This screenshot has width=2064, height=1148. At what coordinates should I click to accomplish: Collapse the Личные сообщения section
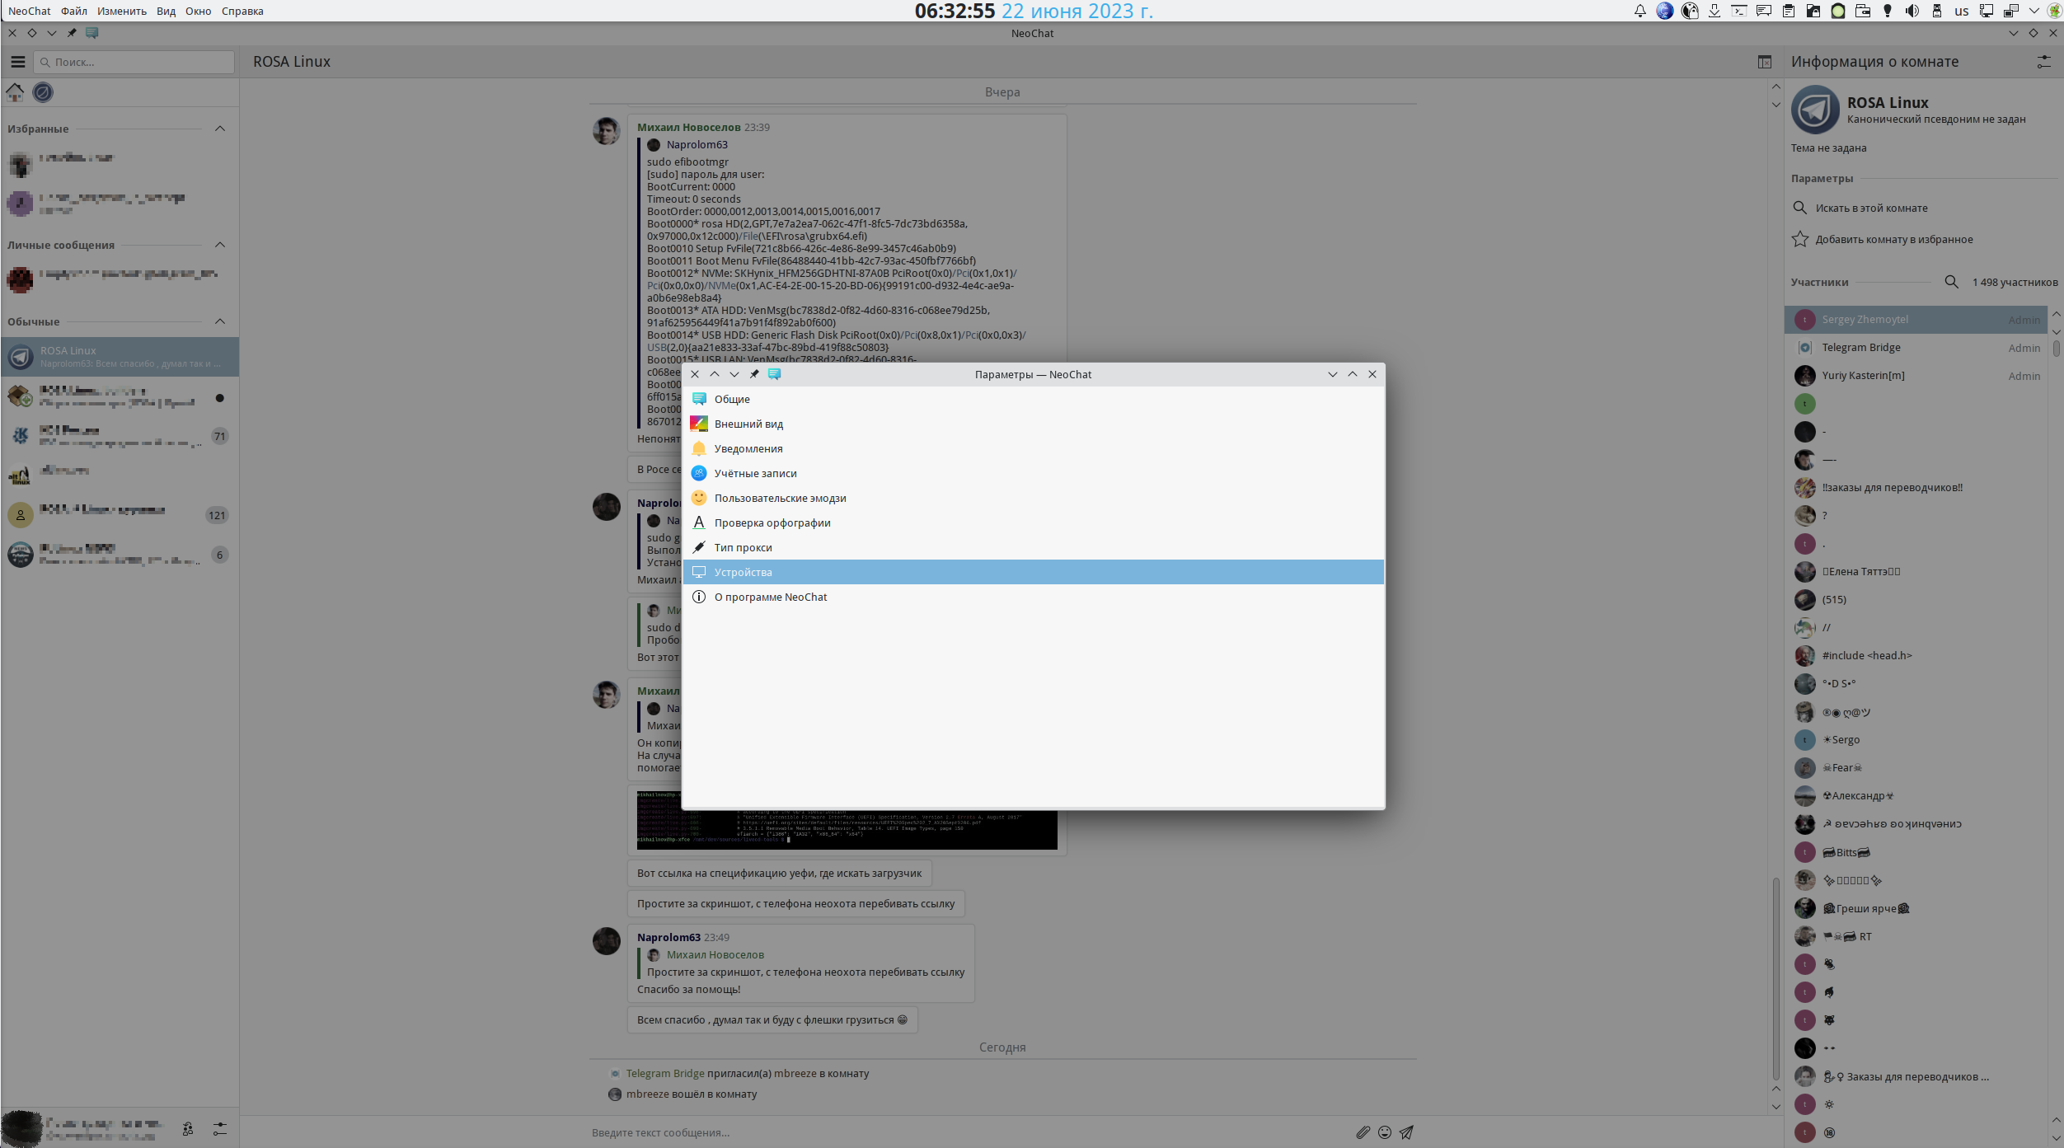point(220,245)
